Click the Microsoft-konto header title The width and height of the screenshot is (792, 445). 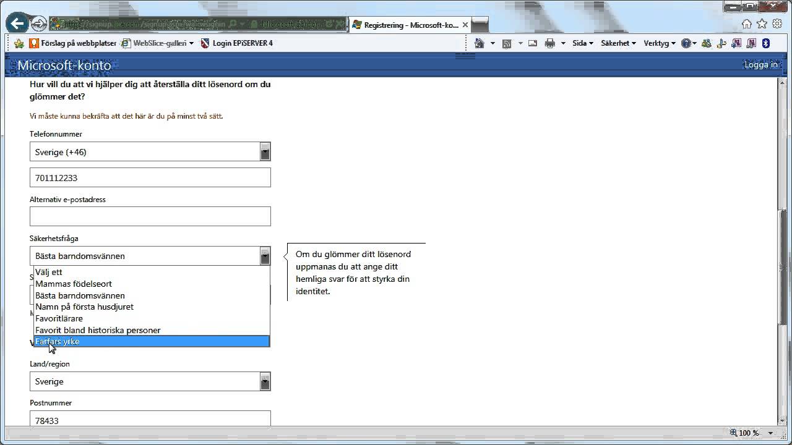[64, 66]
